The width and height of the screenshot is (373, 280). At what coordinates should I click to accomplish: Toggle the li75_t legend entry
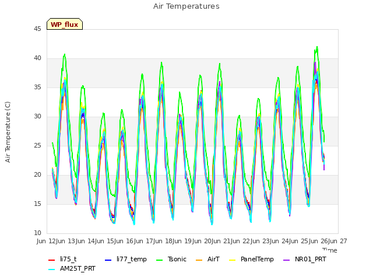(x=62, y=259)
